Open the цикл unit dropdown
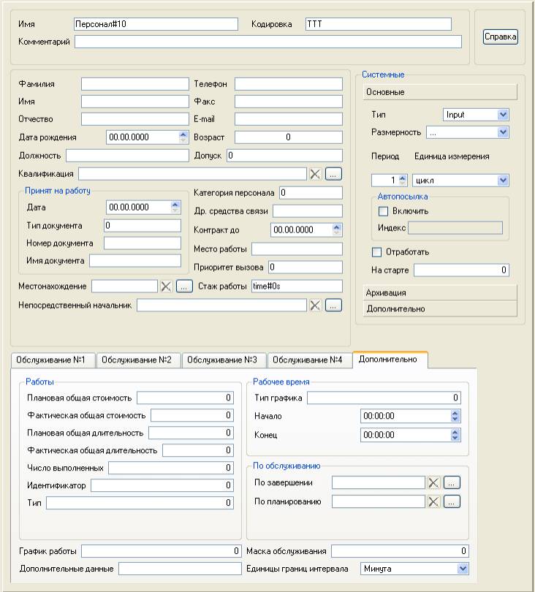This screenshot has width=535, height=592. point(503,181)
